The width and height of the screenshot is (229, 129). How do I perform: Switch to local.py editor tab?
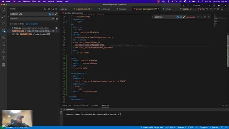point(186,9)
